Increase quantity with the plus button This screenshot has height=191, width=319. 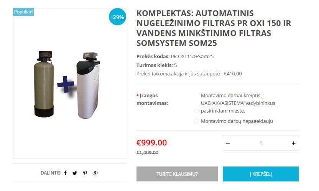294,143
